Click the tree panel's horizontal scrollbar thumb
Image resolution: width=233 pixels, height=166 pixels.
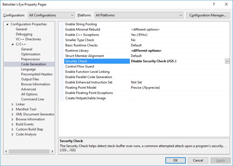pos(29,152)
